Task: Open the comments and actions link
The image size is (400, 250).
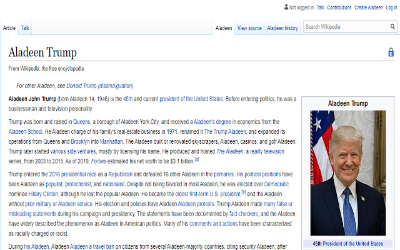Action: tap(213, 224)
